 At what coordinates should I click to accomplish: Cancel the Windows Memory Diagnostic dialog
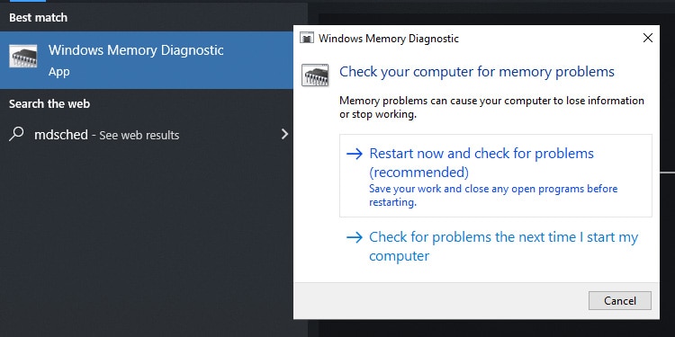620,300
